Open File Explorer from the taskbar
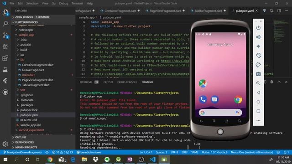This screenshot has height=164, width=292. (84, 159)
